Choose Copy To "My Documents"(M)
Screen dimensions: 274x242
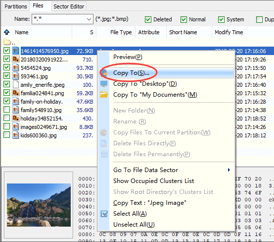(155, 95)
